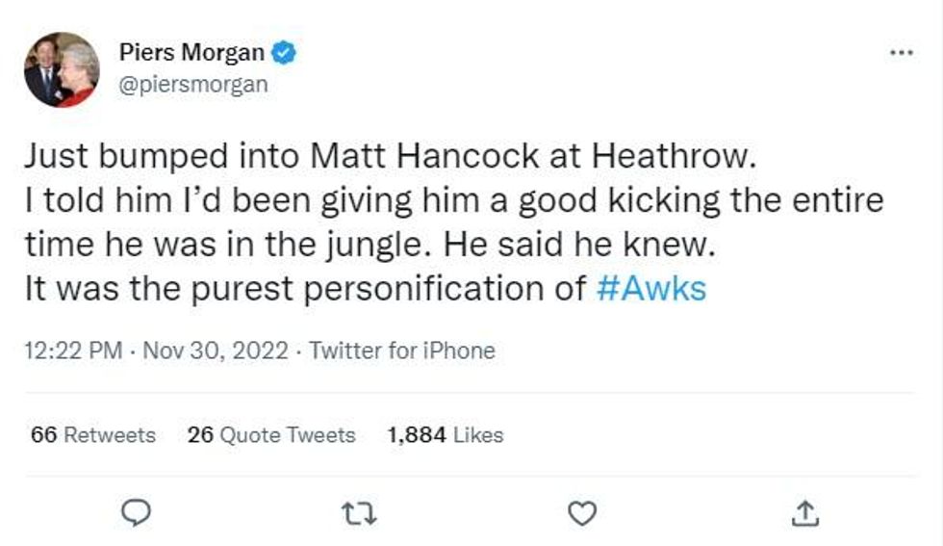943x546 pixels.
Task: Retweet this tweet using the arrows icon
Action: click(361, 515)
